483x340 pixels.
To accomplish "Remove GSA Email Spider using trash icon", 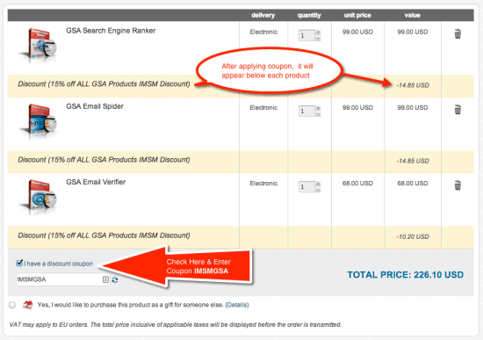I will click(x=458, y=110).
